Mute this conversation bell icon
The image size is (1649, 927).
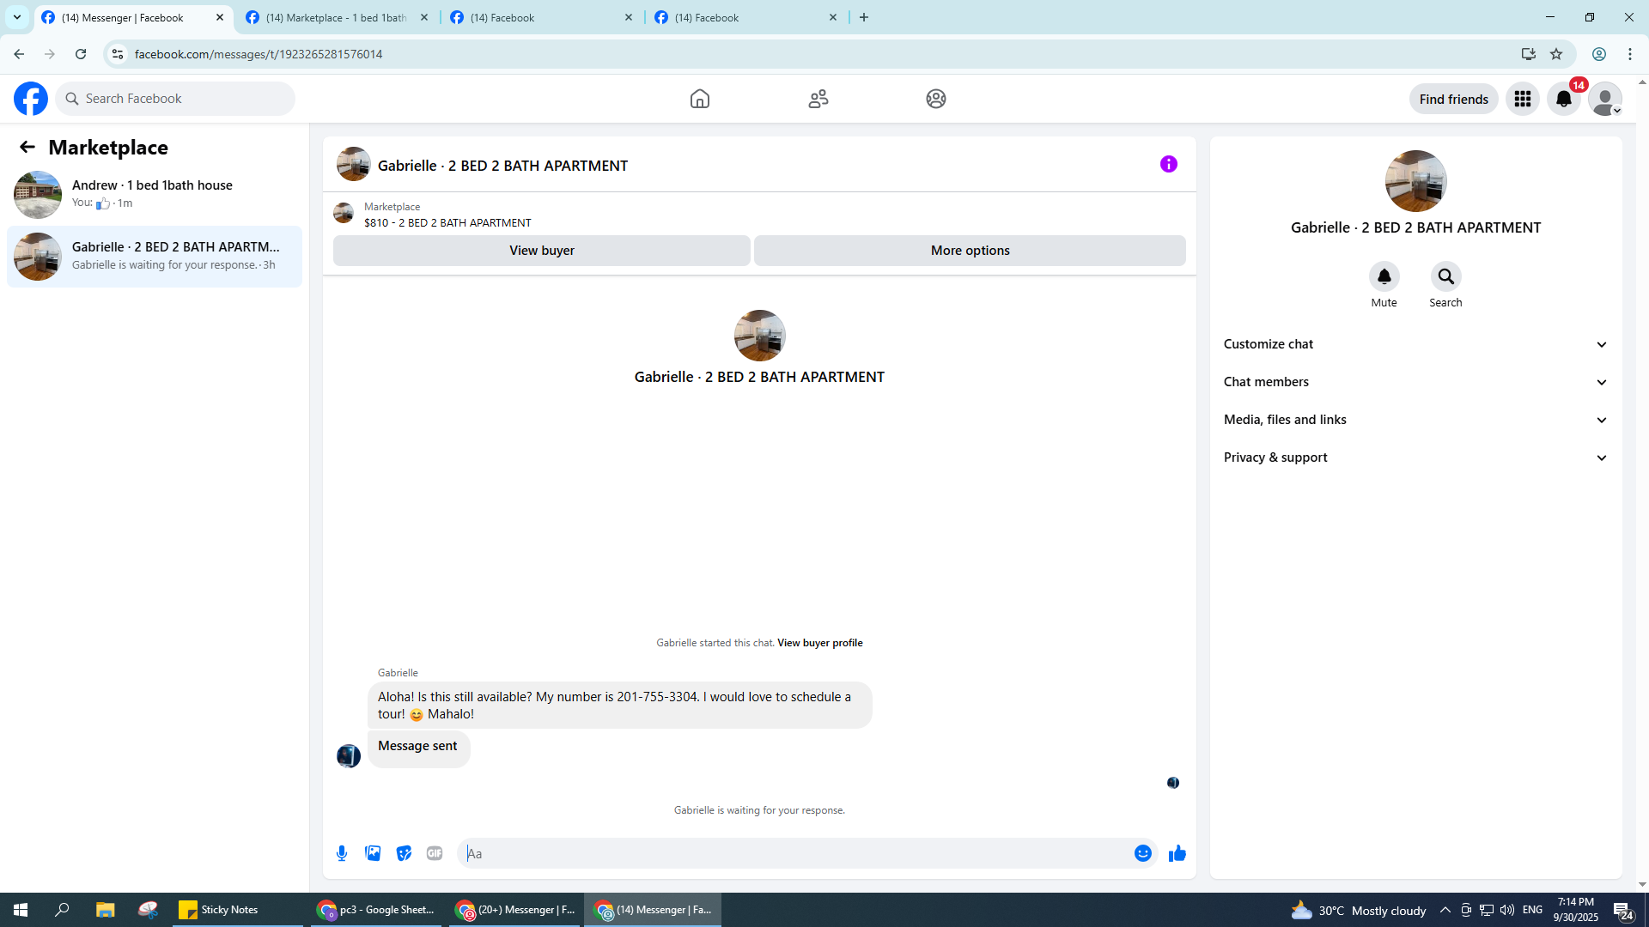(1384, 276)
